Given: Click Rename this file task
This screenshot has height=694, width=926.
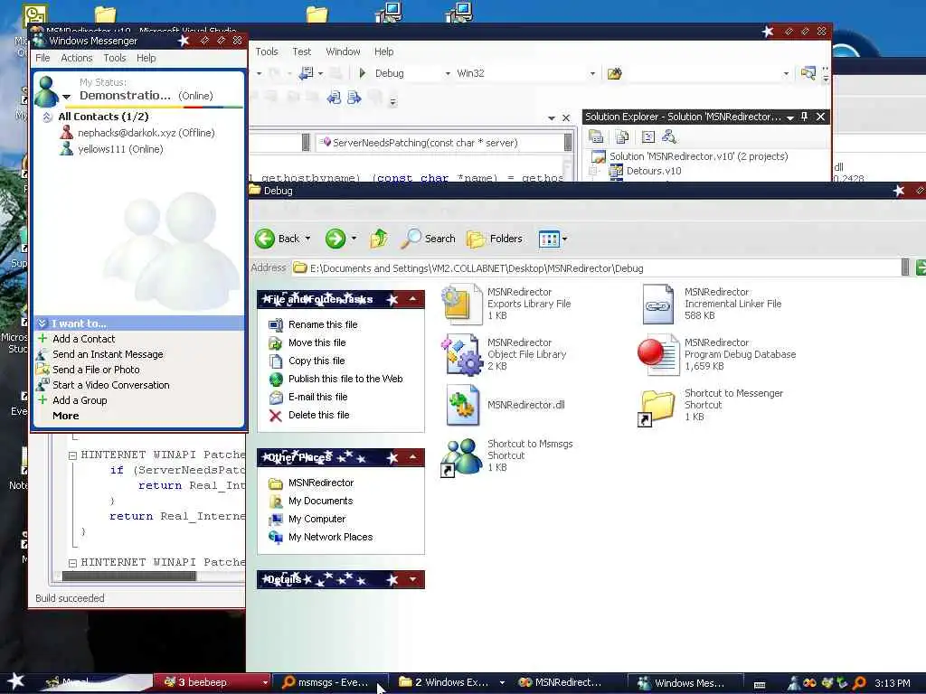Looking at the screenshot, I should [x=323, y=324].
